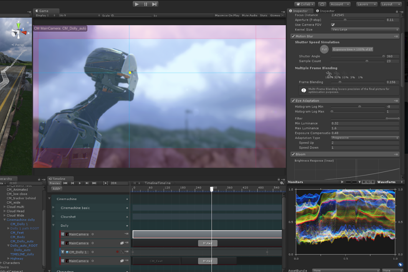Jump to Timeline start
Screen dimensions: 408x272
click(65, 183)
